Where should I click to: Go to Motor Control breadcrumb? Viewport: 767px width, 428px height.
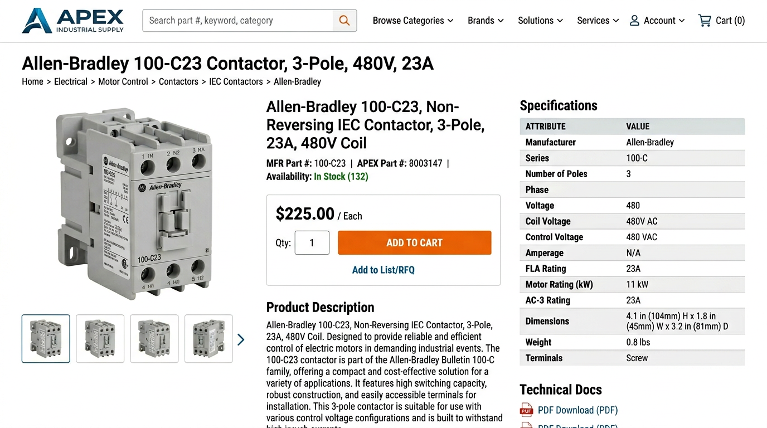pyautogui.click(x=123, y=81)
